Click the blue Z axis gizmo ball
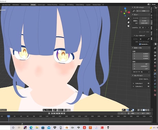 point(125,9)
